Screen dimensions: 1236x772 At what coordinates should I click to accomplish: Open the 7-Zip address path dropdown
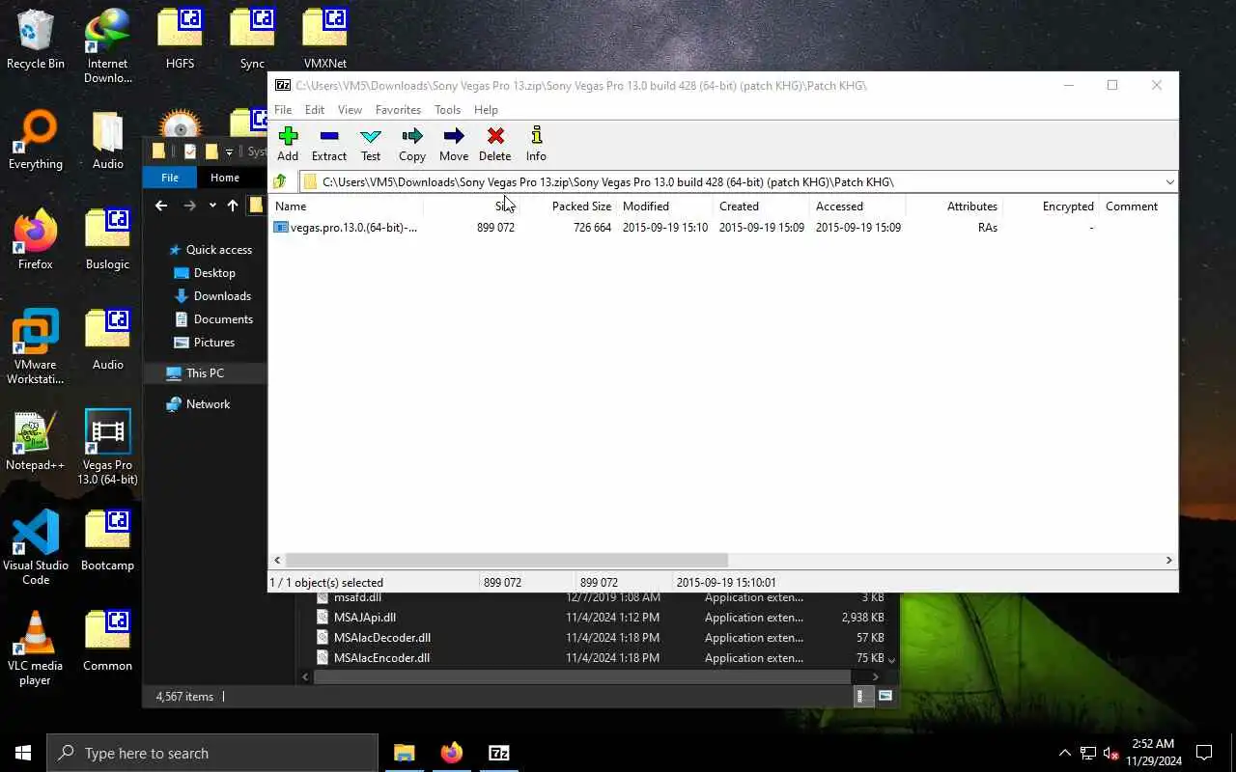coord(1169,181)
